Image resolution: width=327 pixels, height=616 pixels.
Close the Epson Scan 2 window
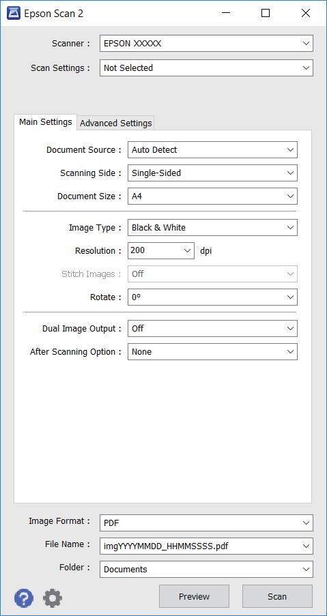tap(306, 14)
